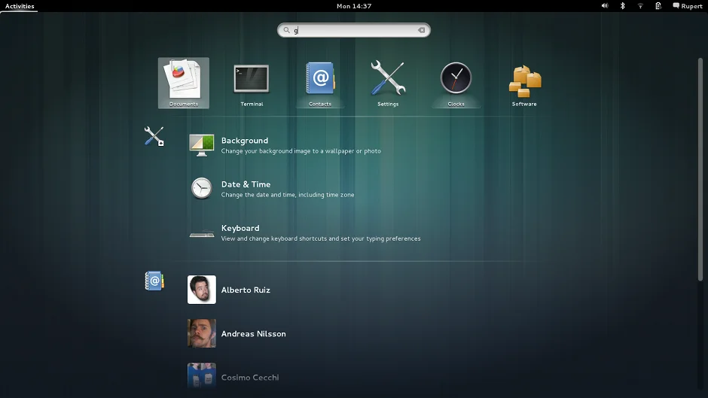The width and height of the screenshot is (708, 398).
Task: Open the Clocks application
Action: 456,82
